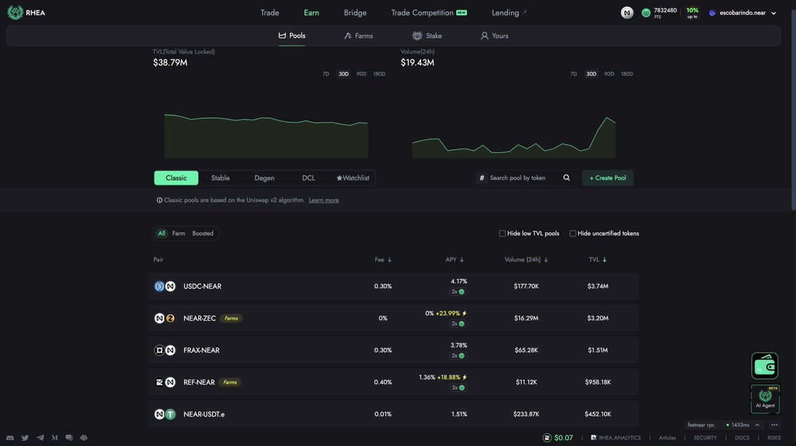
Task: Enable Hide low TVL pools checkbox
Action: (x=502, y=233)
